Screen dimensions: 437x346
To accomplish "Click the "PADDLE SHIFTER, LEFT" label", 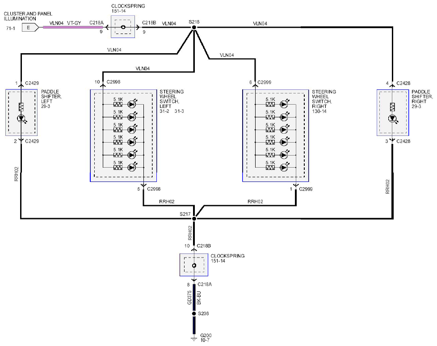I will coord(51,97).
